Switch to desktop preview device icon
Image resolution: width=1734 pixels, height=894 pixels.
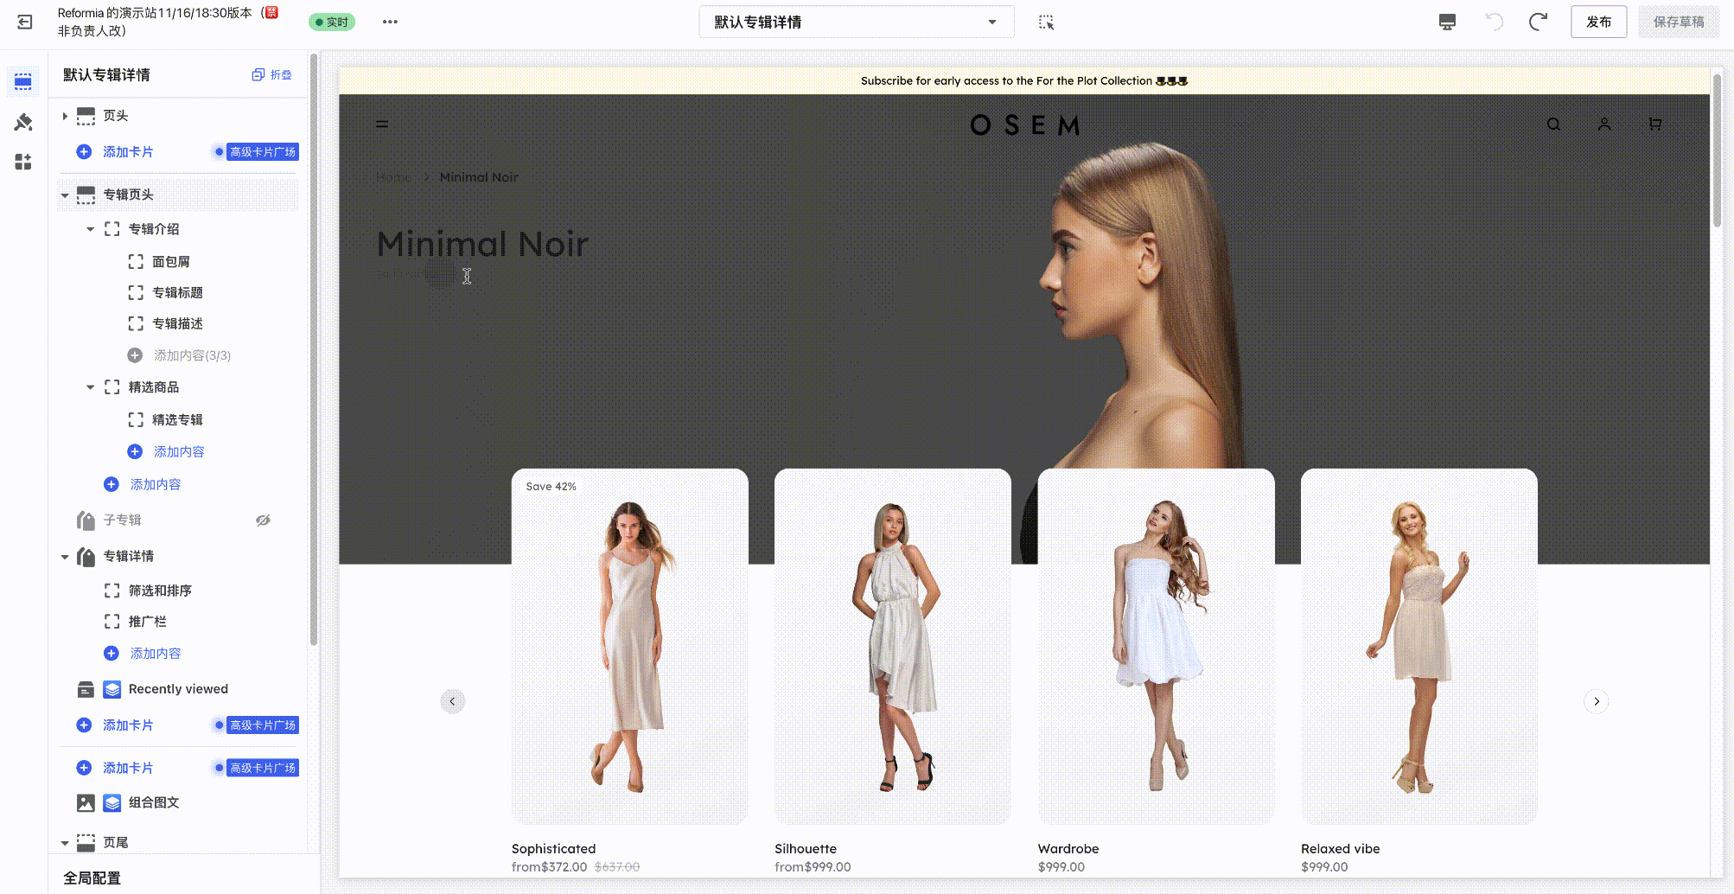(x=1447, y=22)
